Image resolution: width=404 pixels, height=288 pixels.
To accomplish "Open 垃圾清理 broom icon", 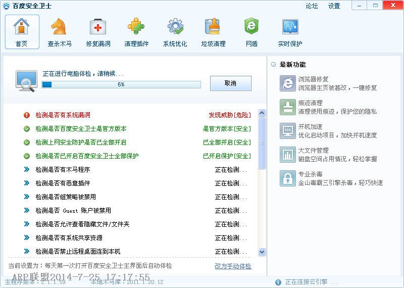I will coord(213,26).
